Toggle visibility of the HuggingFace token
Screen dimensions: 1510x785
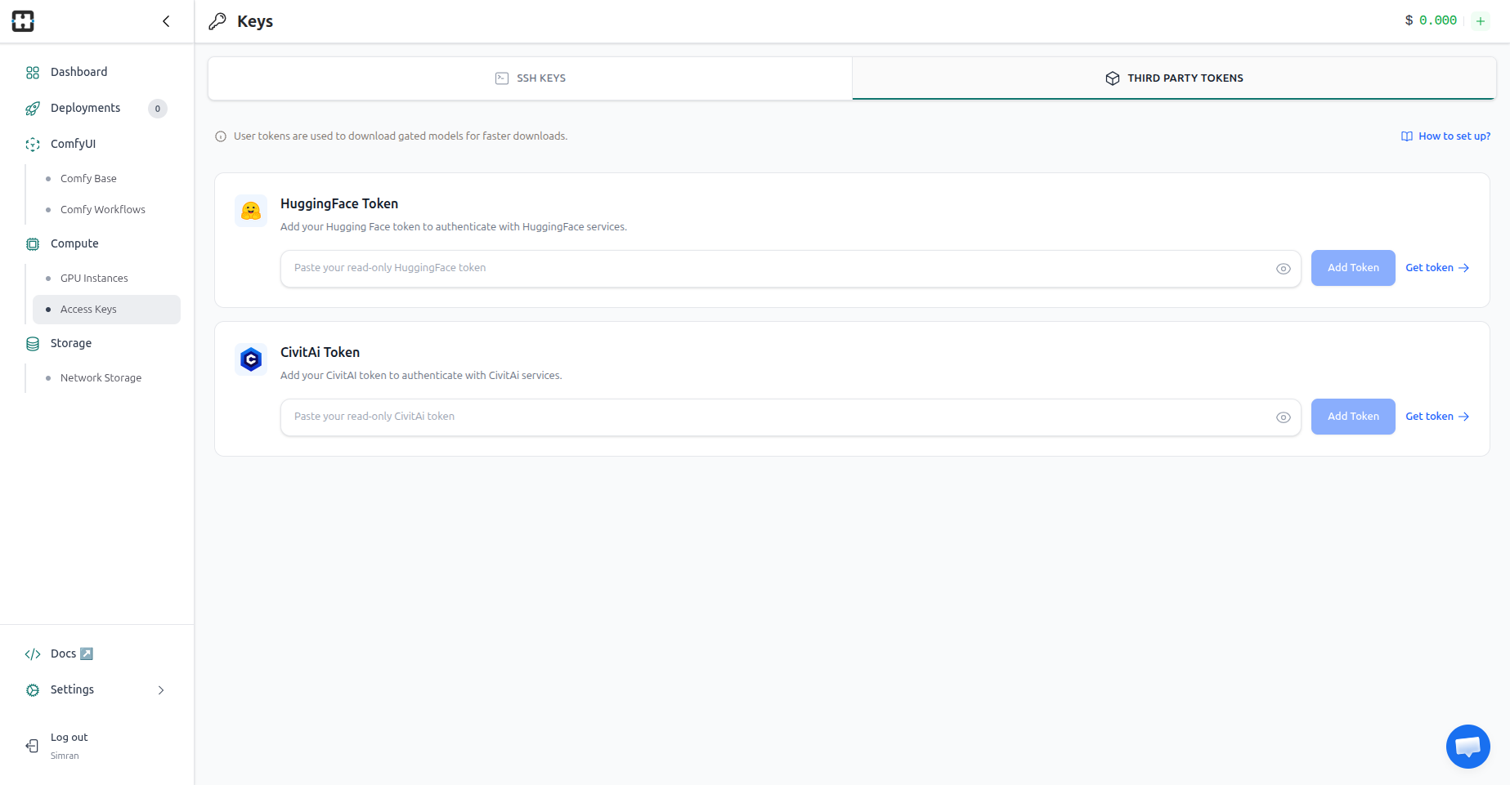coord(1284,269)
